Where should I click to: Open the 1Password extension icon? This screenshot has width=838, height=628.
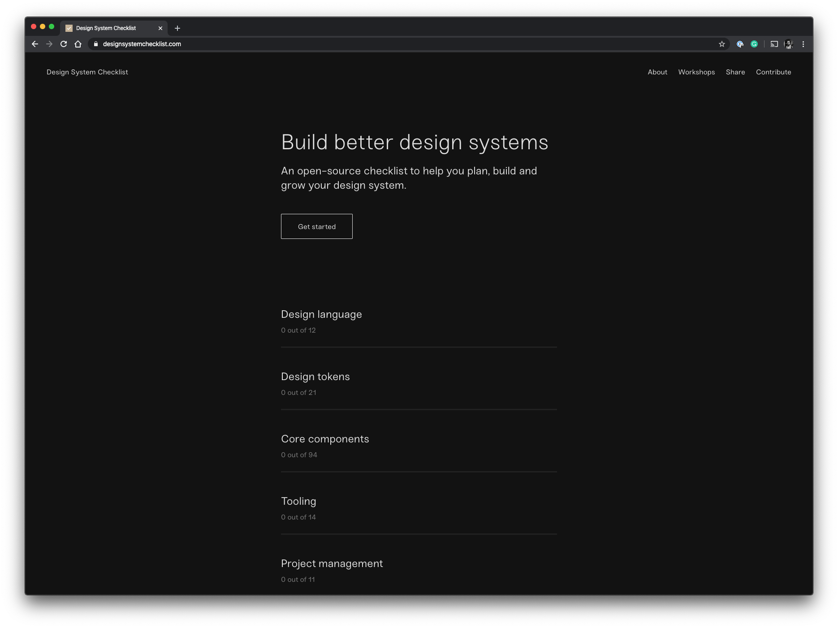[740, 44]
